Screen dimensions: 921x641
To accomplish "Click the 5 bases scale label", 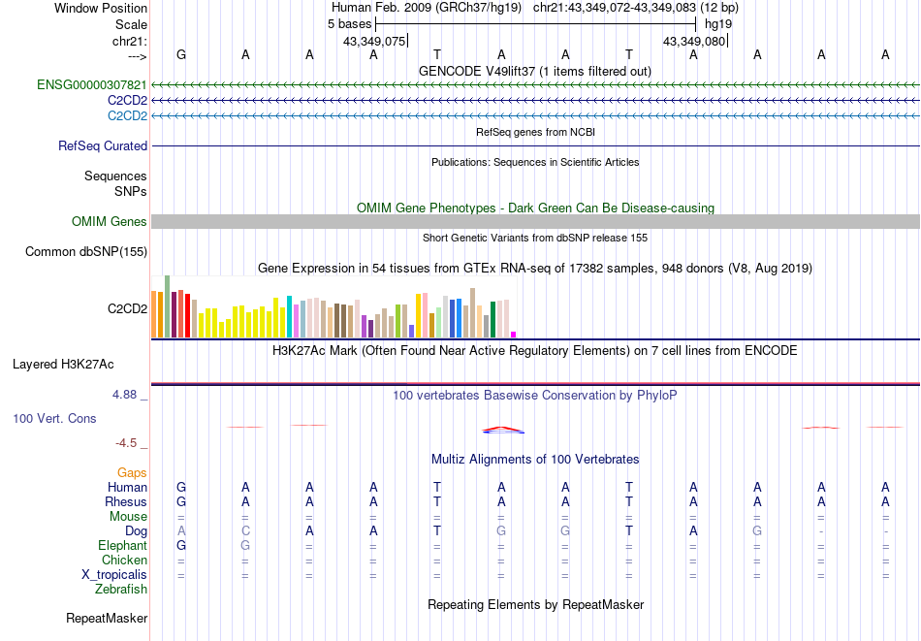I will tap(349, 24).
